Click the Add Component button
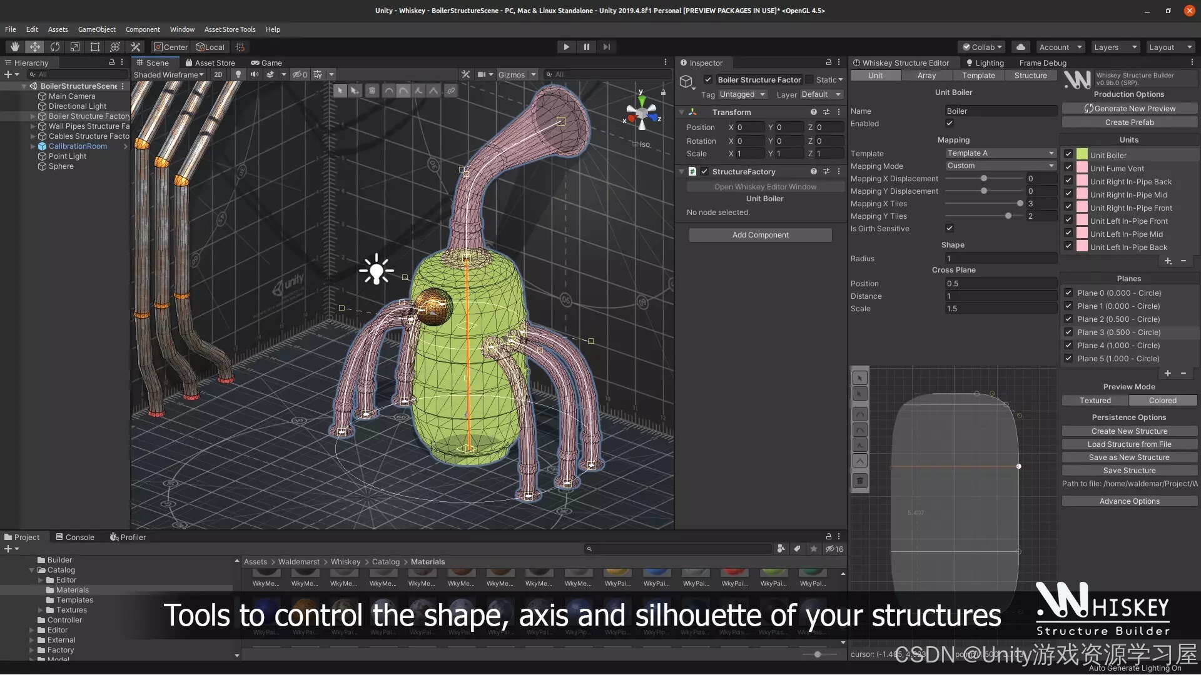The height and width of the screenshot is (675, 1201). pos(760,235)
